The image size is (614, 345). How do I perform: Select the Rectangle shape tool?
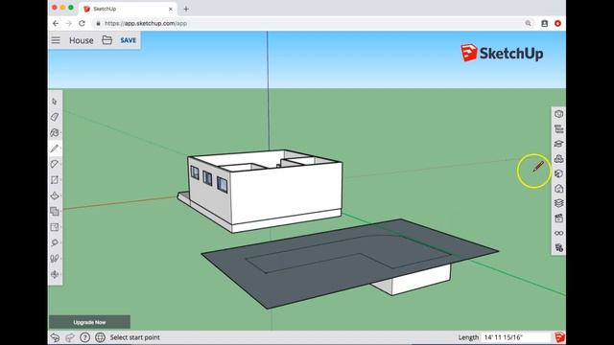[55, 179]
